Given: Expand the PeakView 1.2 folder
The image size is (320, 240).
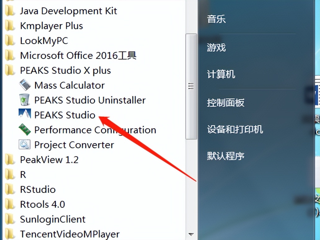Looking at the screenshot, I should click(49, 160).
